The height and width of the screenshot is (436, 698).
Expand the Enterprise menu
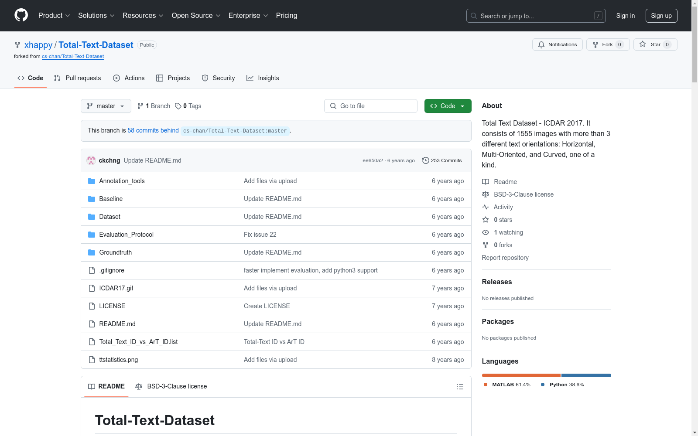tap(248, 16)
